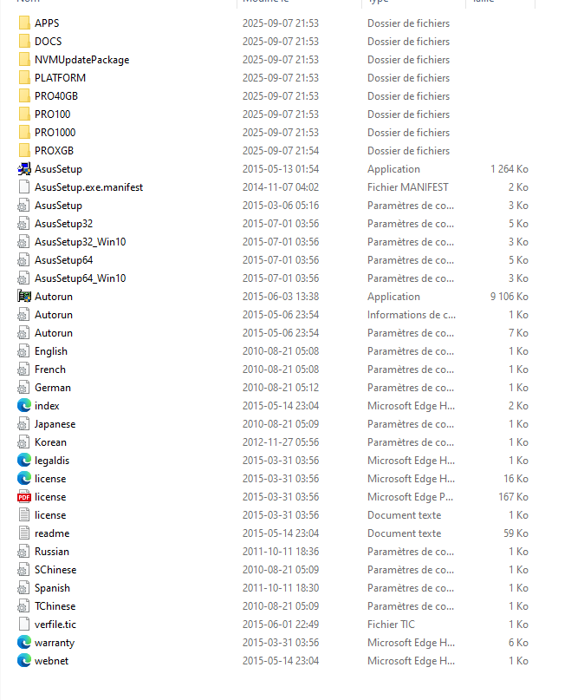Click the type Fichier TIC
The height and width of the screenshot is (700, 584).
click(x=391, y=625)
